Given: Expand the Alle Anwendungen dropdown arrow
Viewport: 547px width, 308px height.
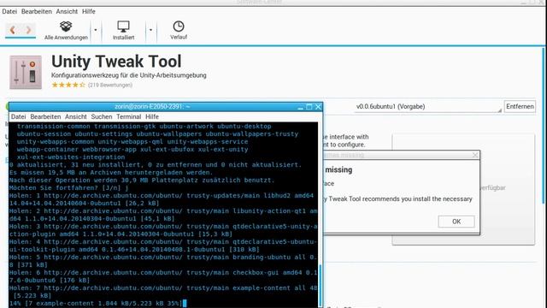Looking at the screenshot, I should pyautogui.click(x=95, y=30).
